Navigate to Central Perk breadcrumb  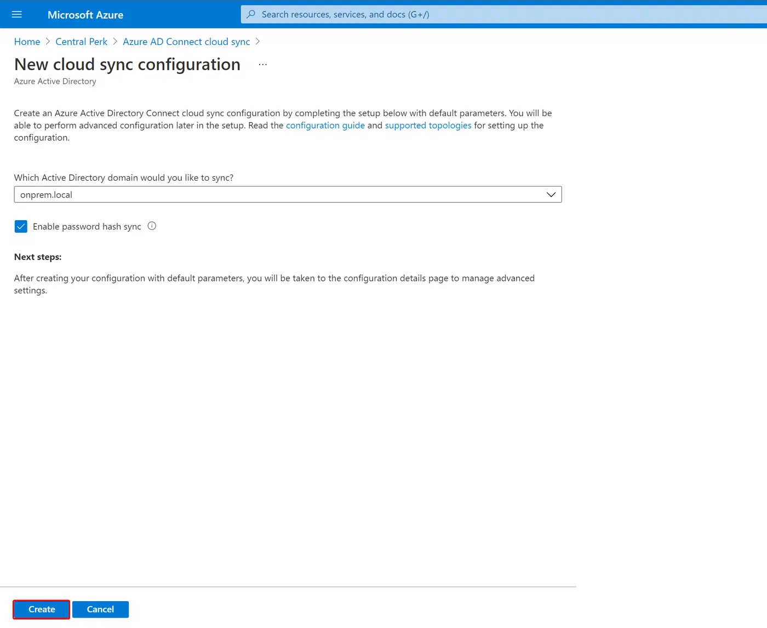[82, 42]
